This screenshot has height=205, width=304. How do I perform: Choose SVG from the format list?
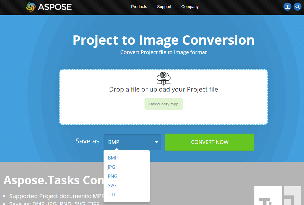point(112,185)
